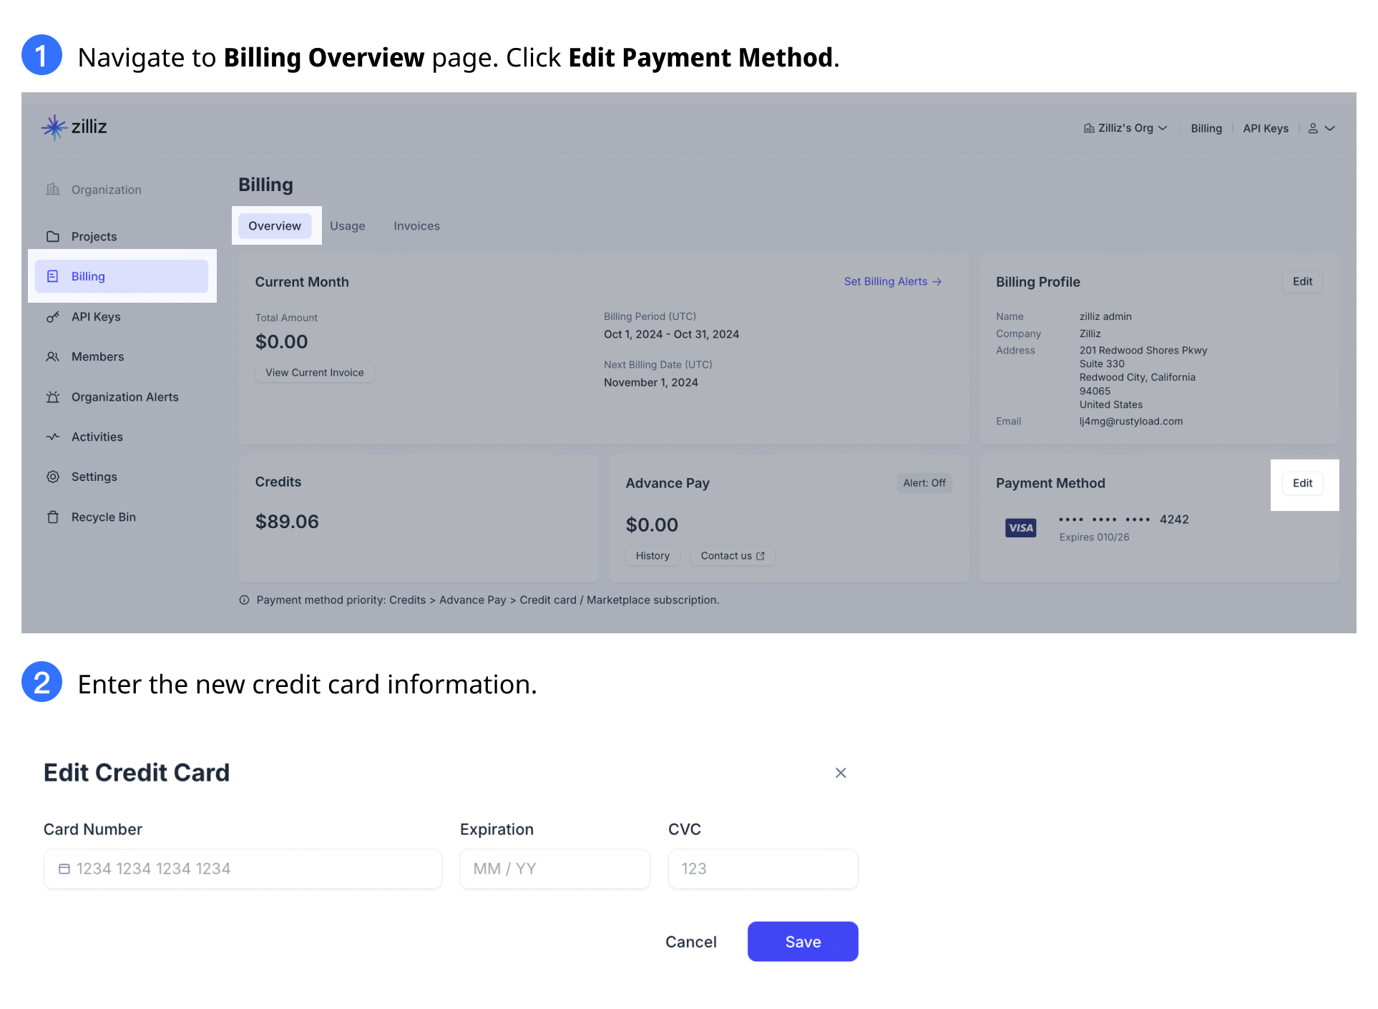Viewport: 1378px width, 1009px height.
Task: Expand the user account menu
Action: [1321, 127]
